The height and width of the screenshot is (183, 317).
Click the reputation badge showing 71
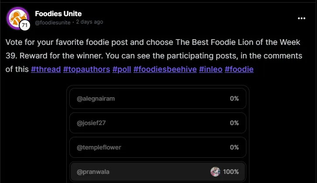[25, 25]
